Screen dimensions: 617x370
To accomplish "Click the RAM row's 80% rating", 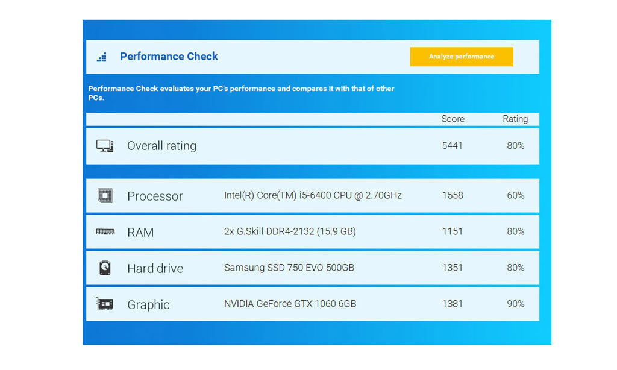I will pyautogui.click(x=516, y=231).
